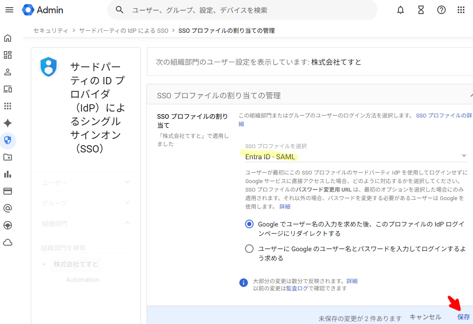The image size is (473, 324).
Task: Expand the ユーザー section
Action: click(x=86, y=182)
